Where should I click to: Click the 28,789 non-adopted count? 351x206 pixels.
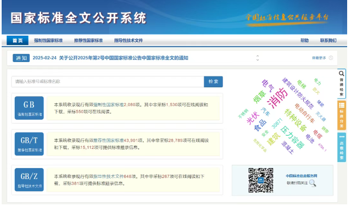pos(176,141)
